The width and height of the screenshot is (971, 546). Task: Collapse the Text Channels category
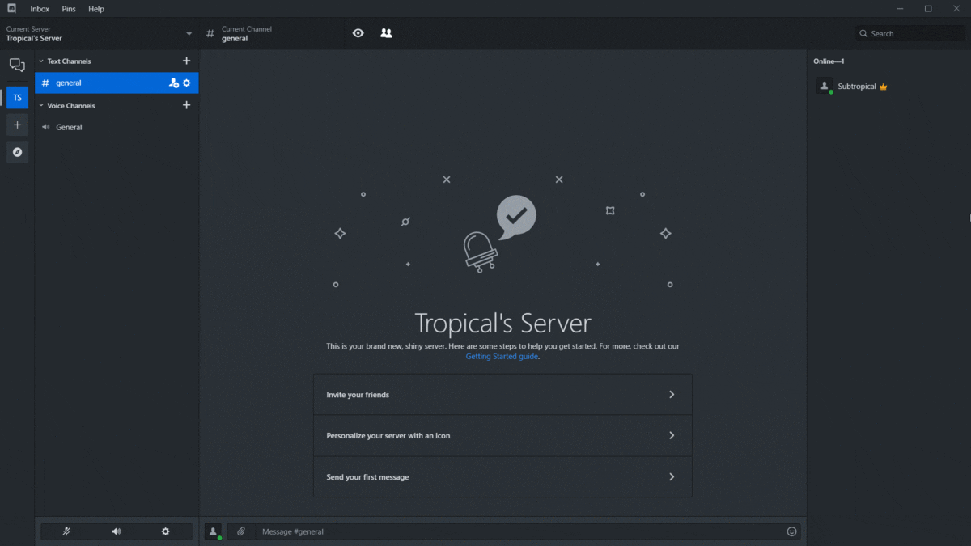[41, 61]
